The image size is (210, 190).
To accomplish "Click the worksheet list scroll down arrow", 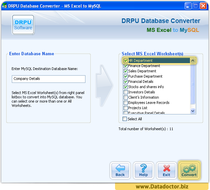I will pos(193,111).
